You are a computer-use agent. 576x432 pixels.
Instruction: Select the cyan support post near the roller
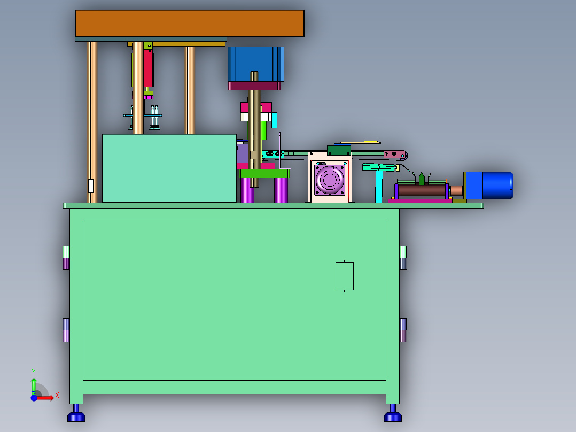point(379,187)
